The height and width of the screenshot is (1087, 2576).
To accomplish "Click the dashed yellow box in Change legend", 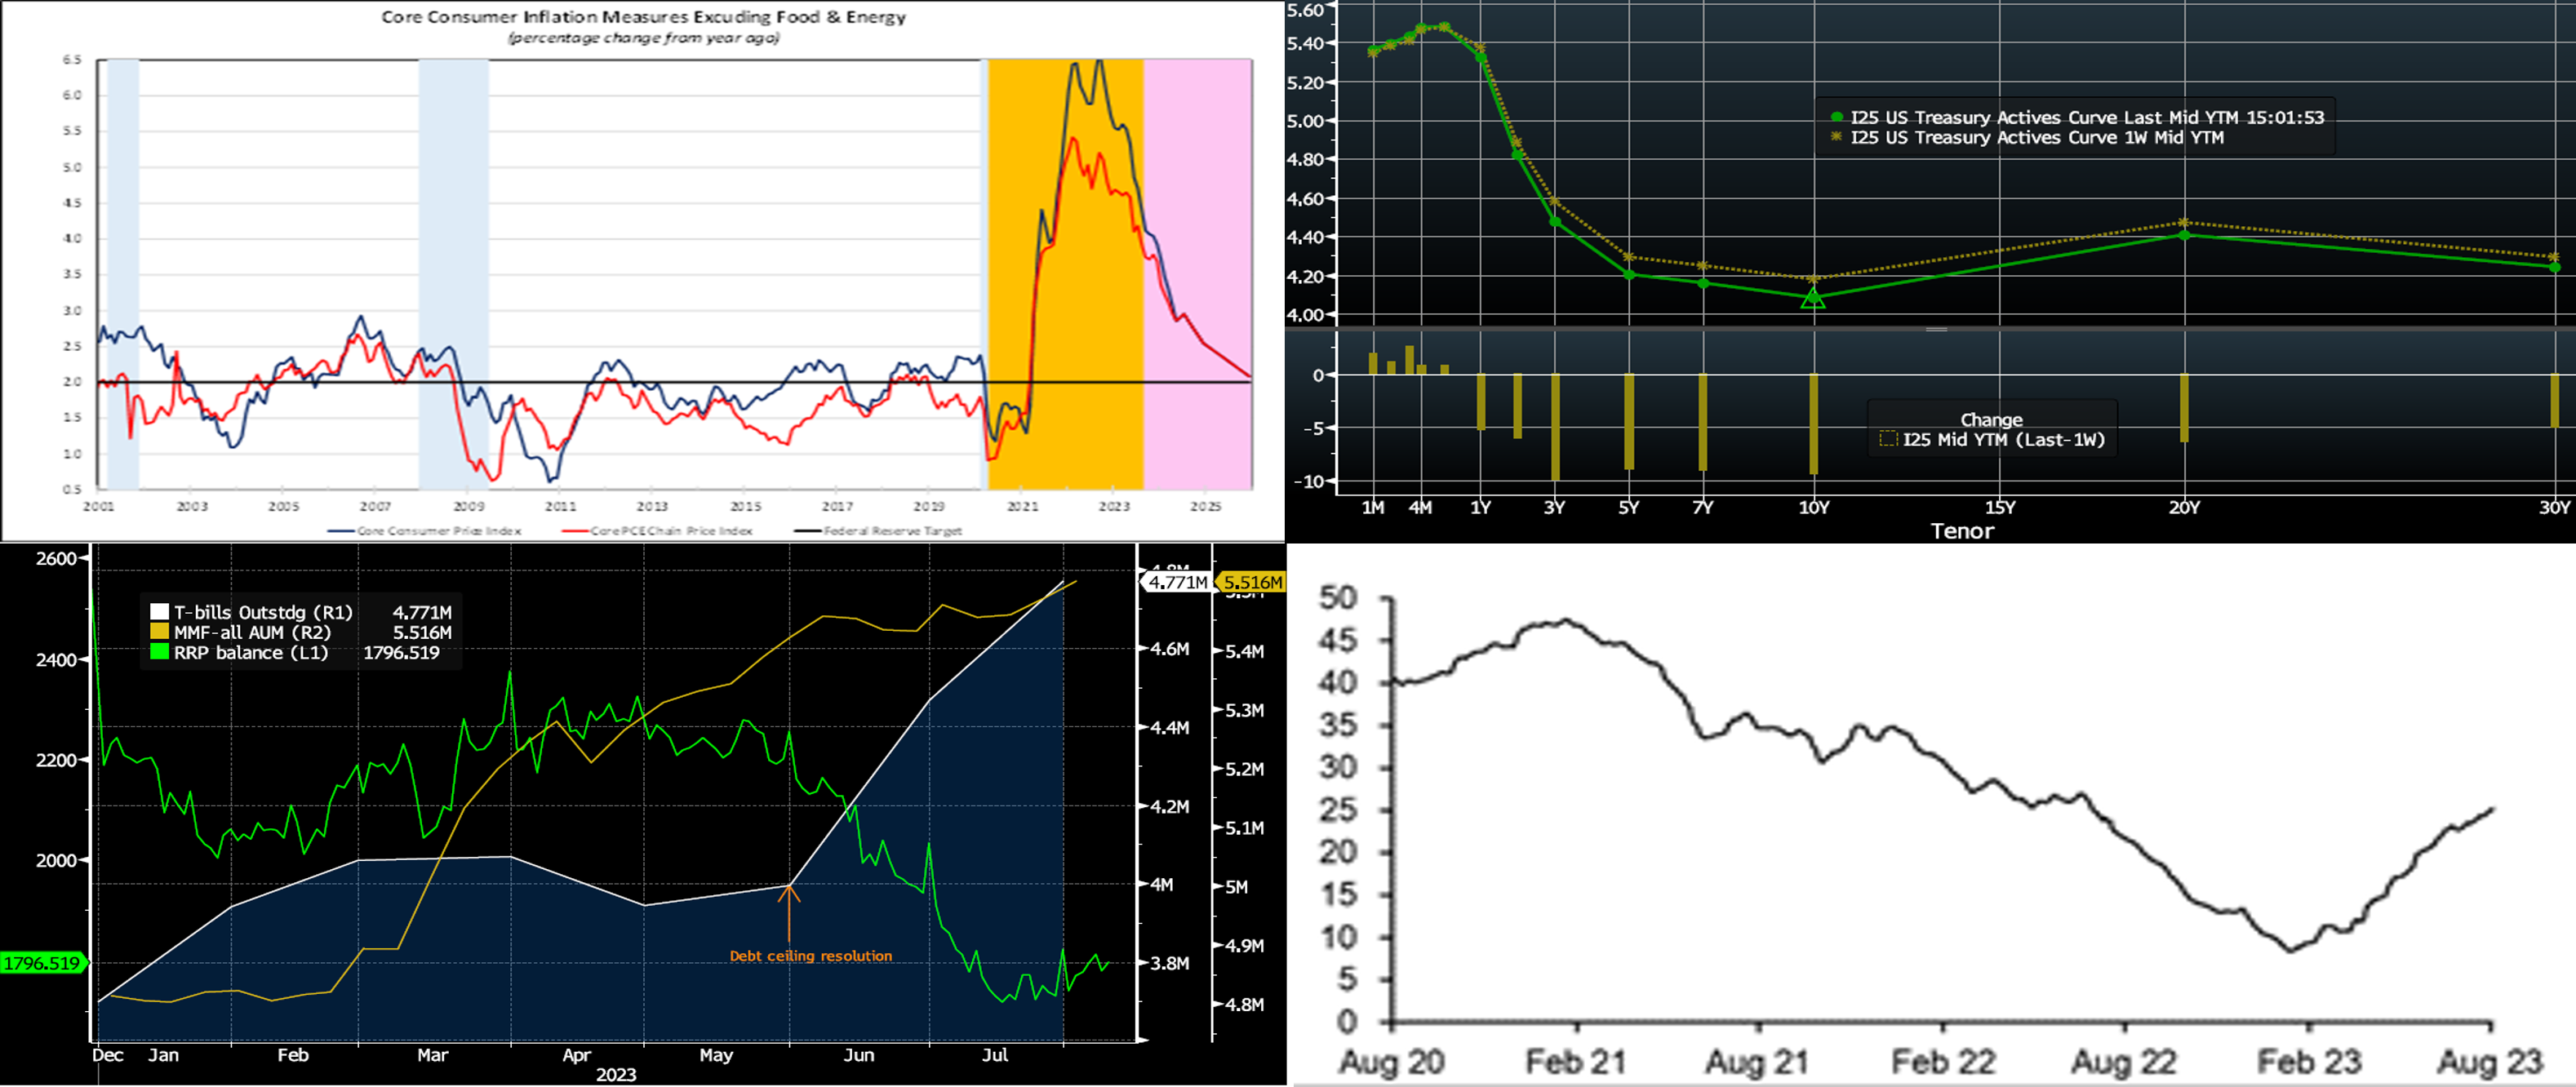I will (1888, 440).
